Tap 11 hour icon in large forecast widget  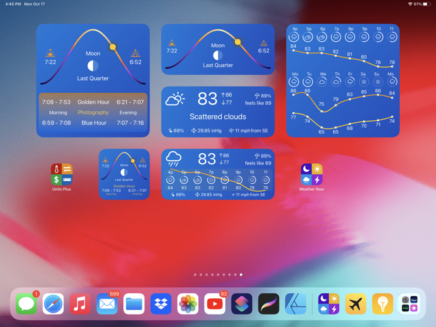click(x=392, y=37)
